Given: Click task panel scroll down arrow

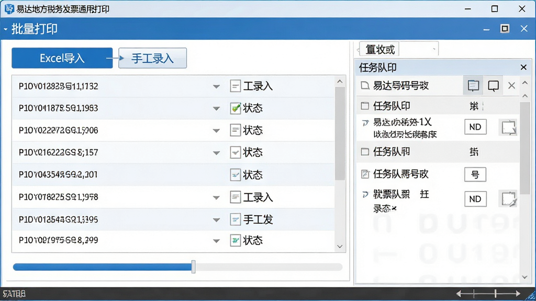Looking at the screenshot, I should pos(525,277).
